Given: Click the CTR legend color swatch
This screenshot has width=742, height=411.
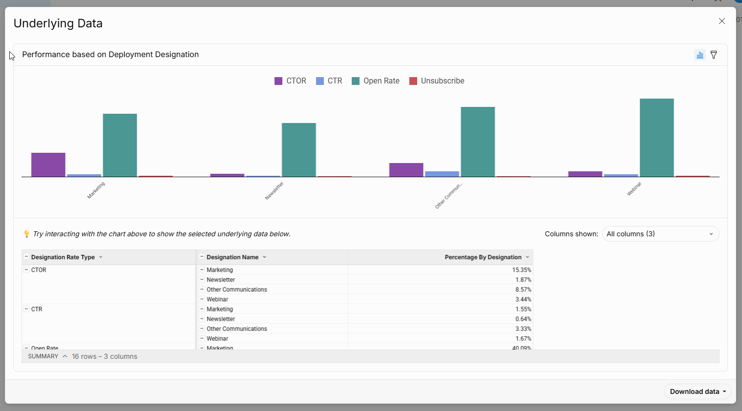Looking at the screenshot, I should [320, 81].
